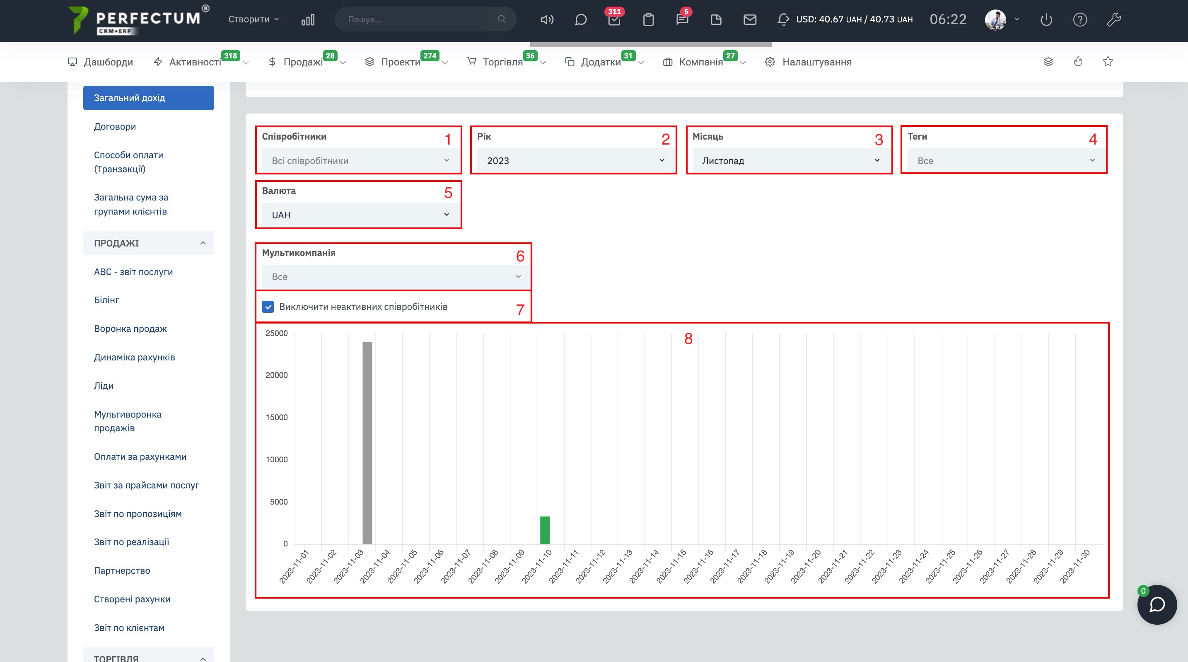Image resolution: width=1188 pixels, height=662 pixels.
Task: Open the Проекти top menu
Action: [400, 62]
